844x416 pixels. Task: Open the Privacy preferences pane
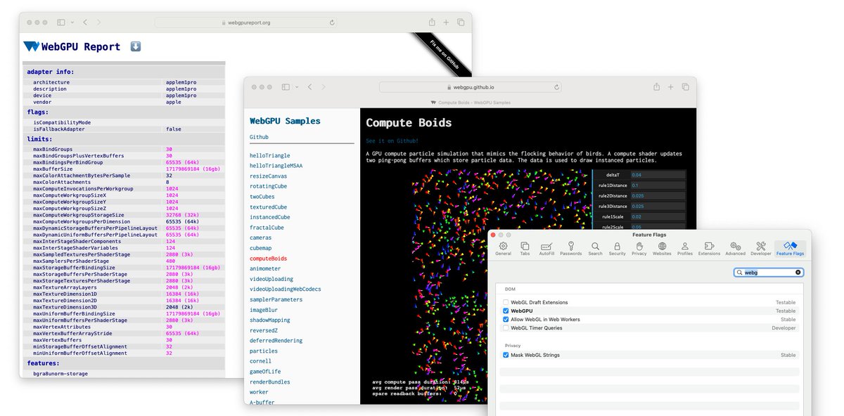pyautogui.click(x=639, y=249)
